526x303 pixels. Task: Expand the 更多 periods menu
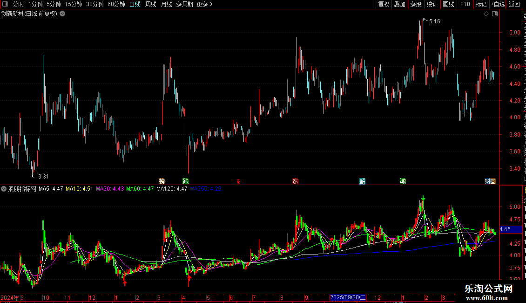coord(205,4)
